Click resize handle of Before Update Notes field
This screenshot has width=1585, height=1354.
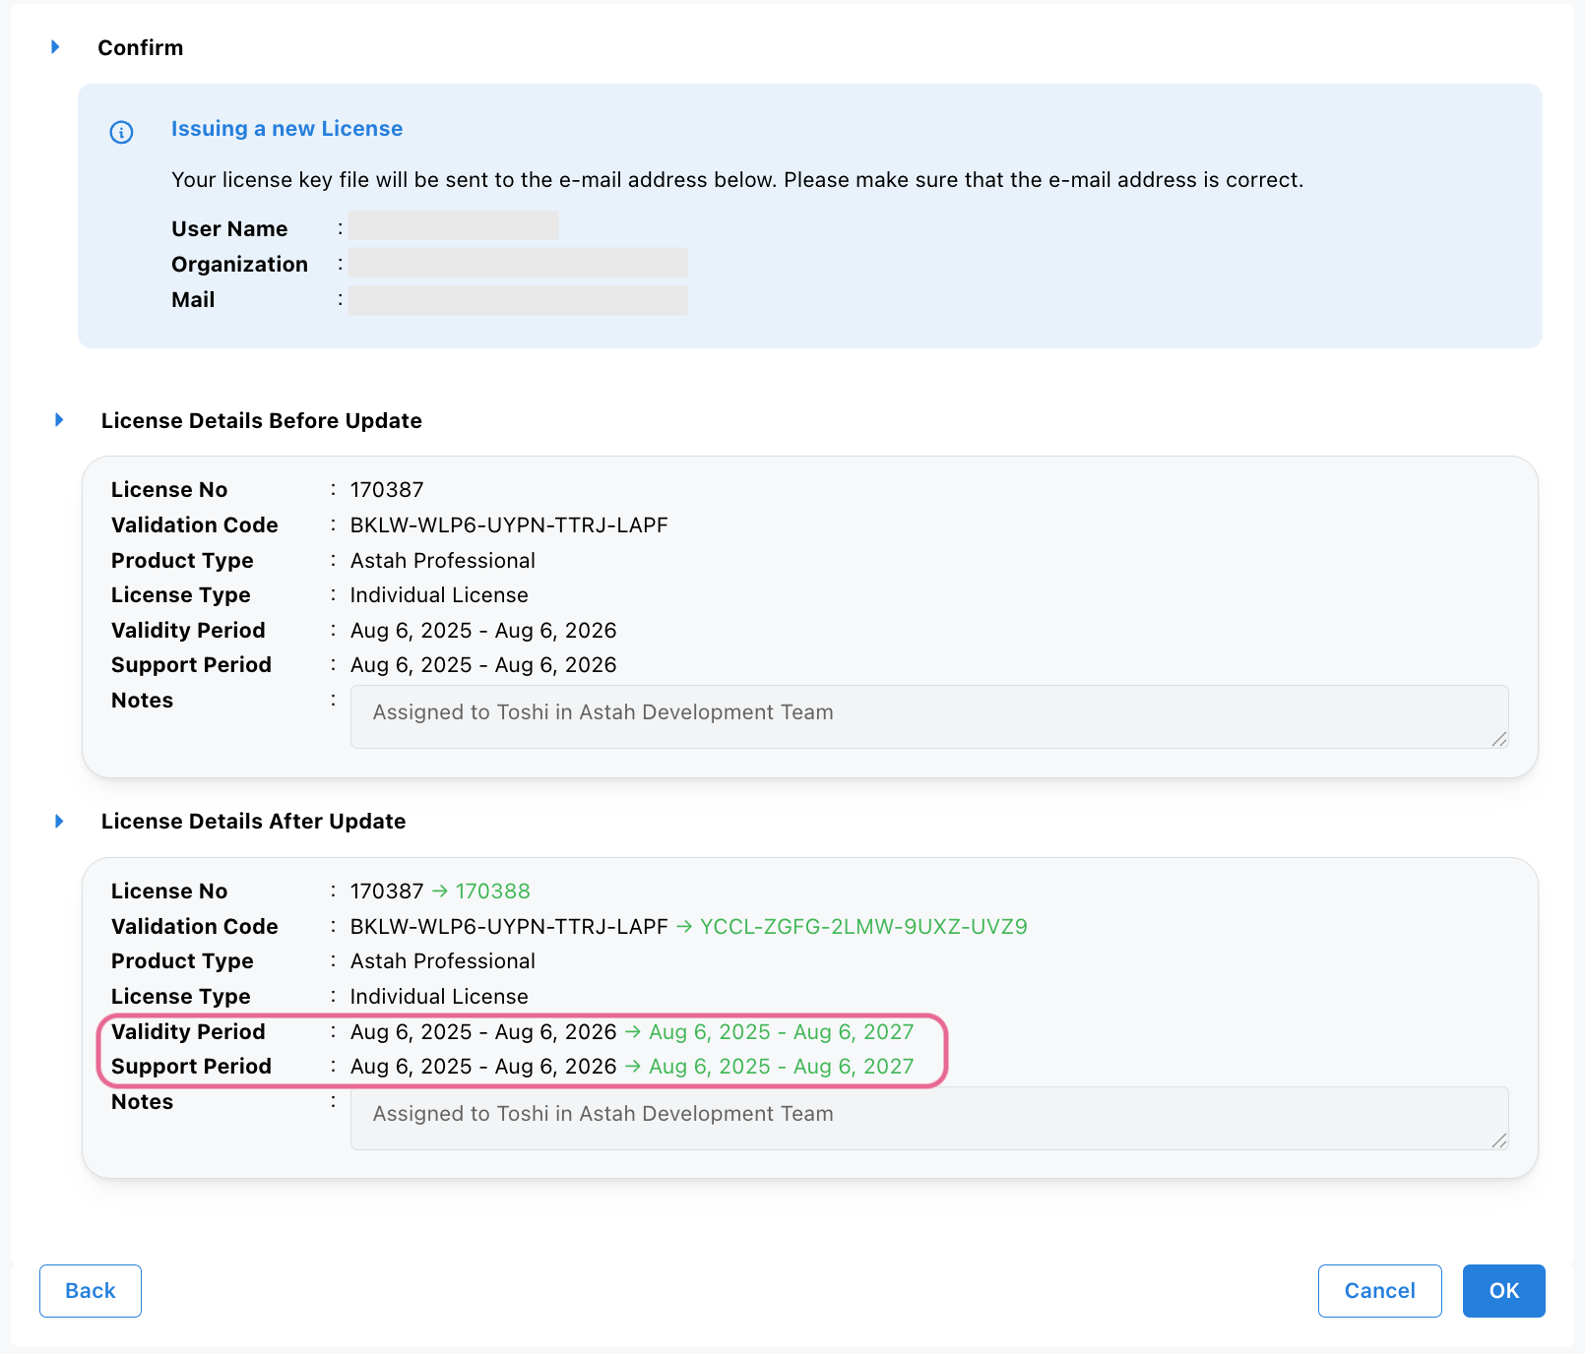(x=1499, y=739)
